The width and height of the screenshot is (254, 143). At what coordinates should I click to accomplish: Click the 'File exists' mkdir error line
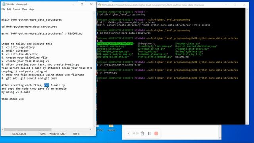pos(154,25)
